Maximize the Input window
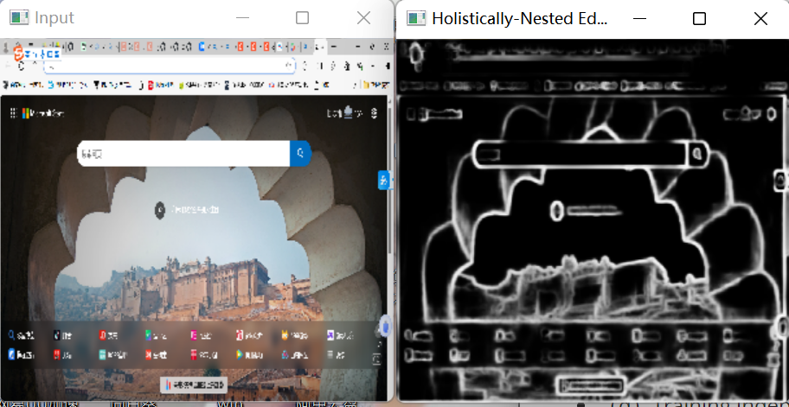This screenshot has width=789, height=407. coord(302,18)
